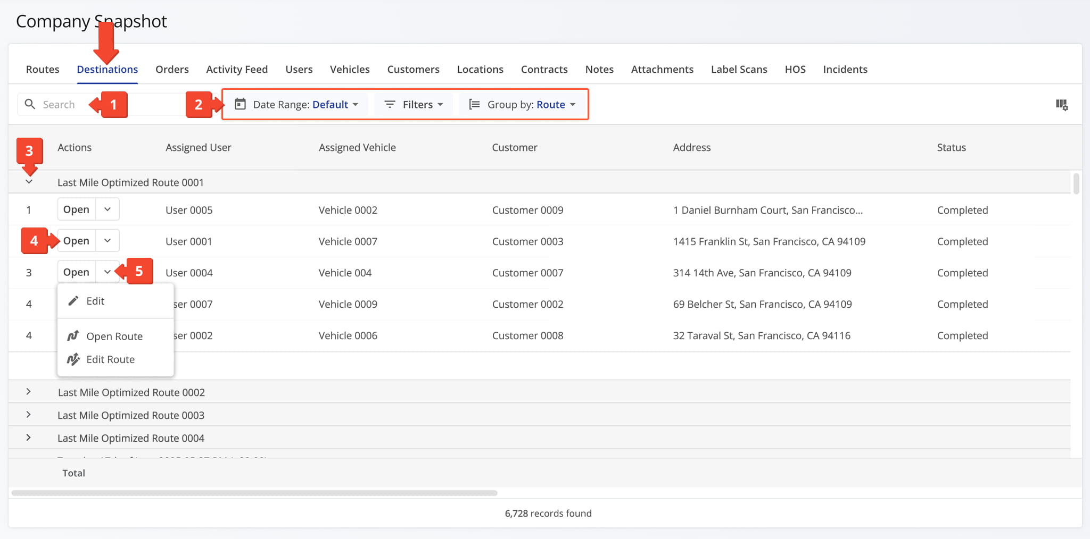Open the Group by Route dropdown

tap(522, 104)
